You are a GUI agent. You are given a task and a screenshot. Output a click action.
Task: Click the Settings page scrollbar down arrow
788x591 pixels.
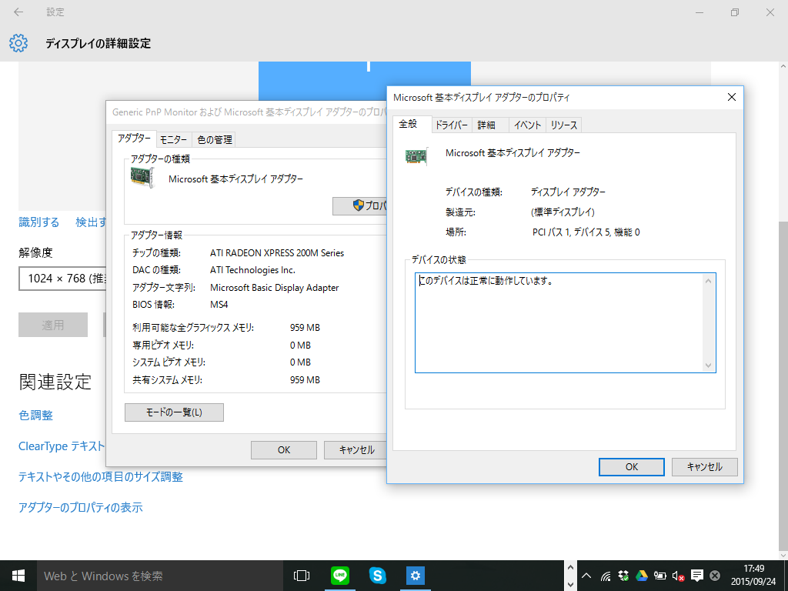[783, 556]
